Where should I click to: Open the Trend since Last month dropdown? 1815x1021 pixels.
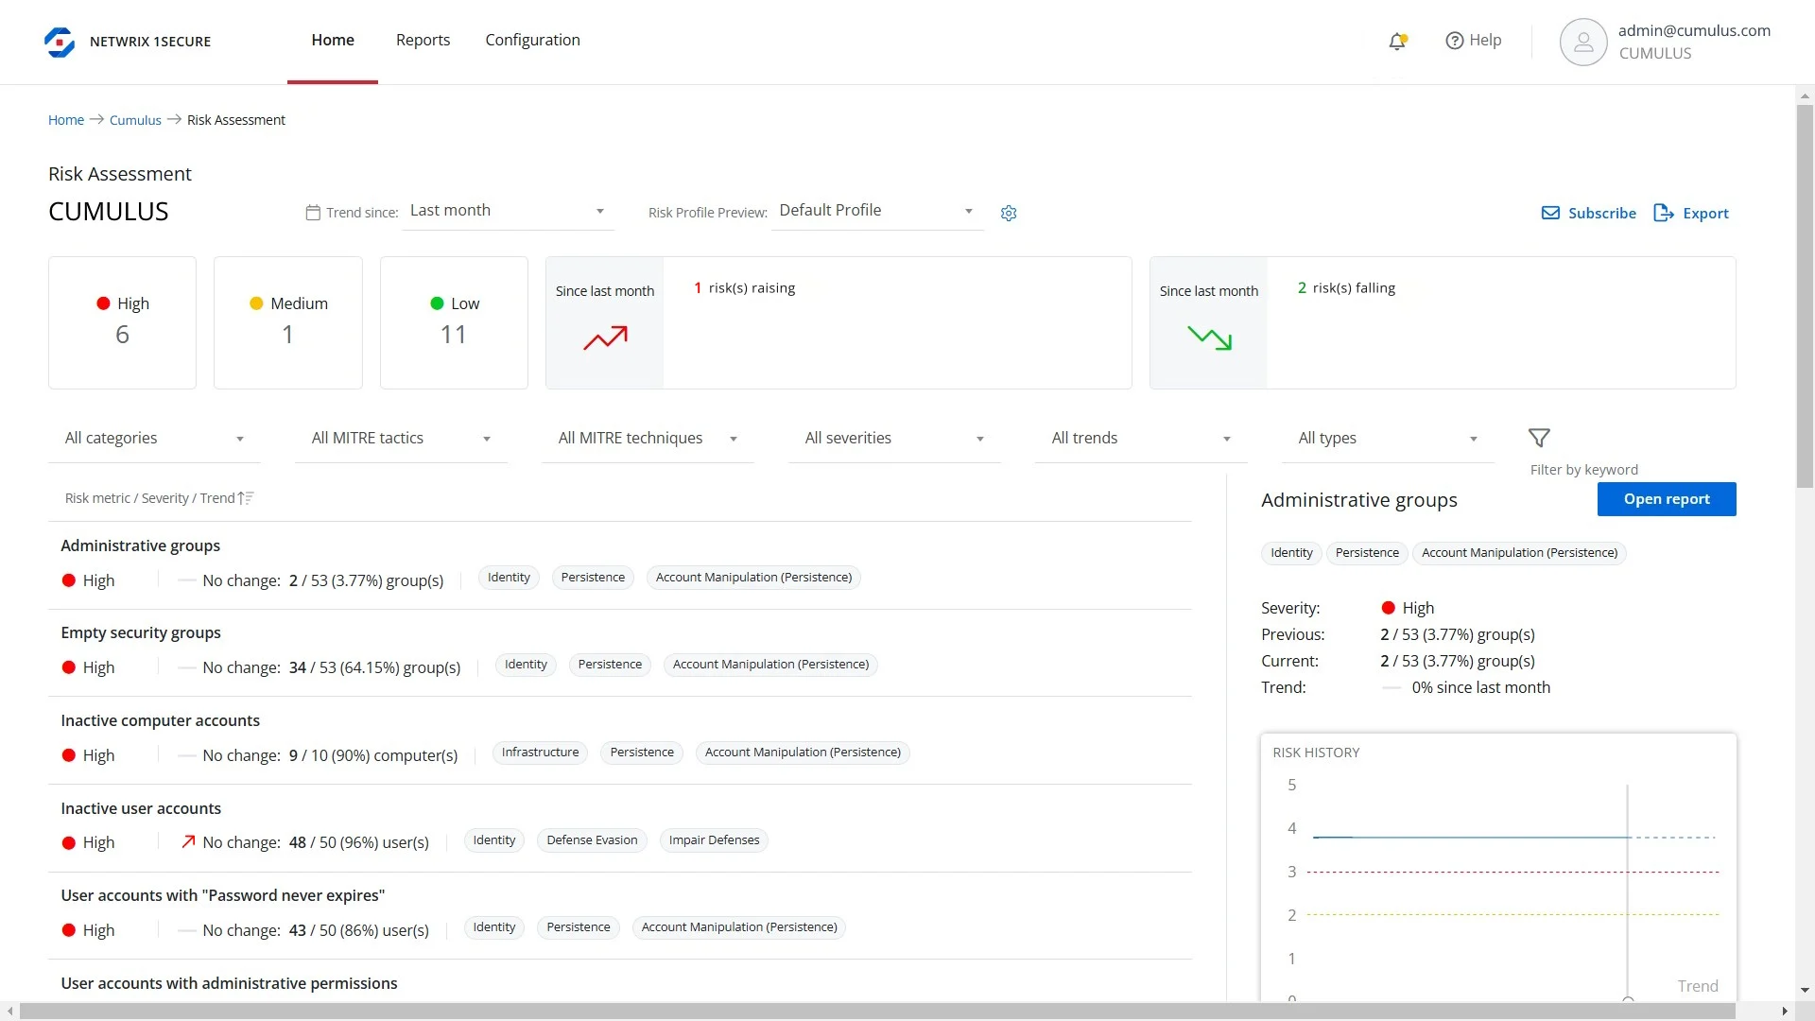pos(509,211)
